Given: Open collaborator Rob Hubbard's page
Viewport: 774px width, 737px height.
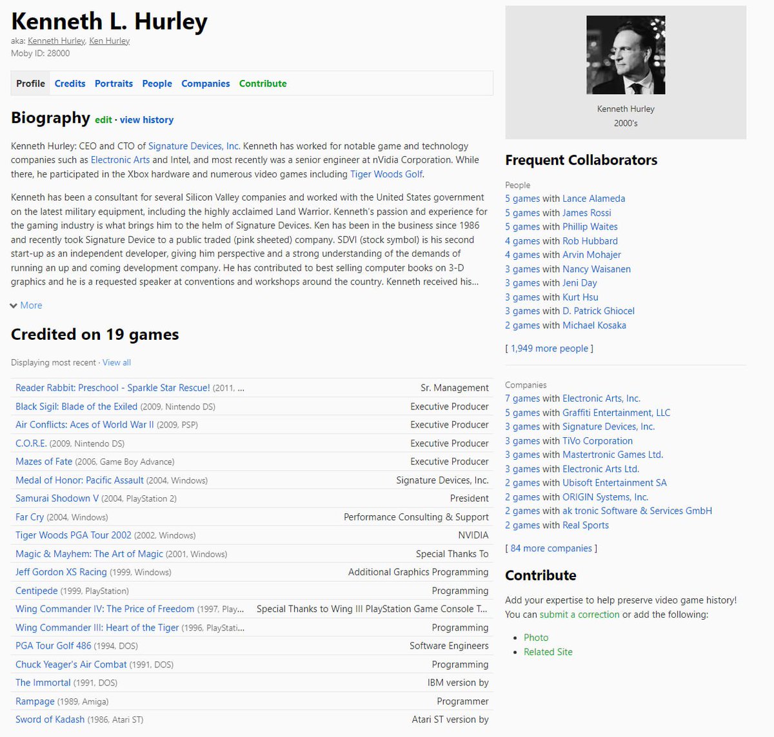Looking at the screenshot, I should point(590,241).
